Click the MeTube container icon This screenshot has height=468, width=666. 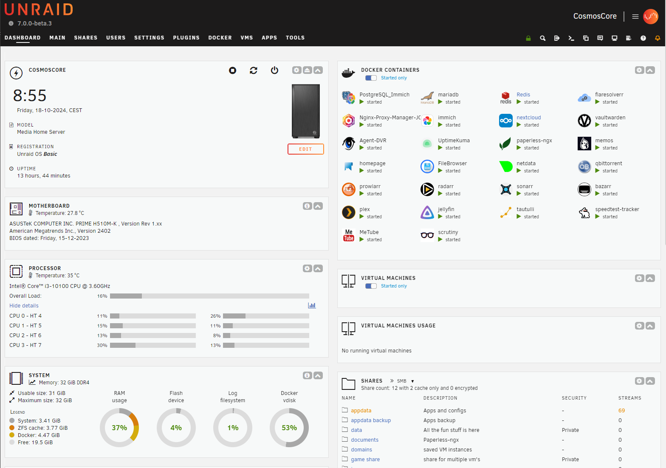[x=349, y=235]
